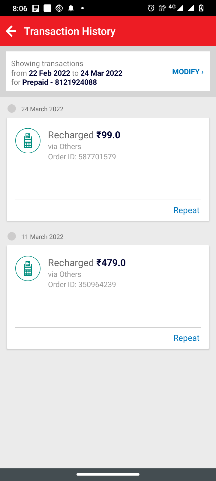This screenshot has width=216, height=481.
Task: Tap the bottom navigation home pill
Action: point(108,474)
